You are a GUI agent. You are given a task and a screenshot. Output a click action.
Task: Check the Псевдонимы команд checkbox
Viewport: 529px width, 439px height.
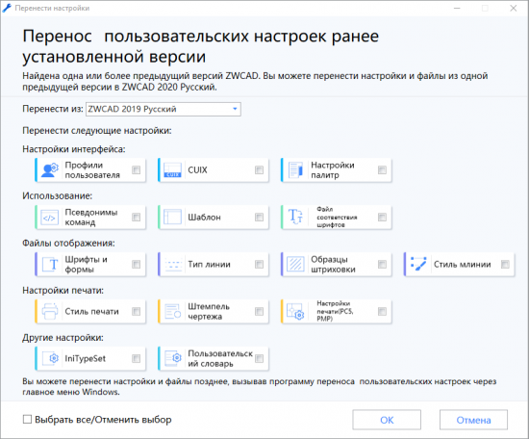coord(136,218)
